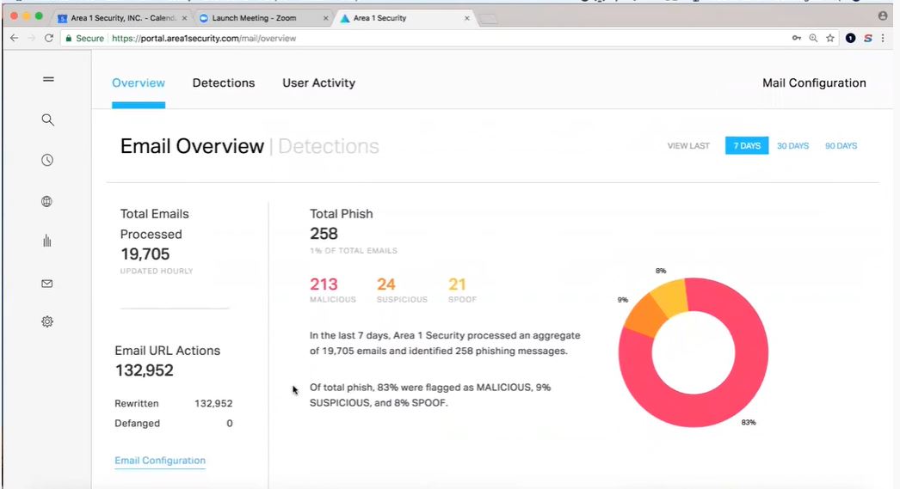Click the Rewritten row value
Viewport: 900px width, 489px height.
213,404
